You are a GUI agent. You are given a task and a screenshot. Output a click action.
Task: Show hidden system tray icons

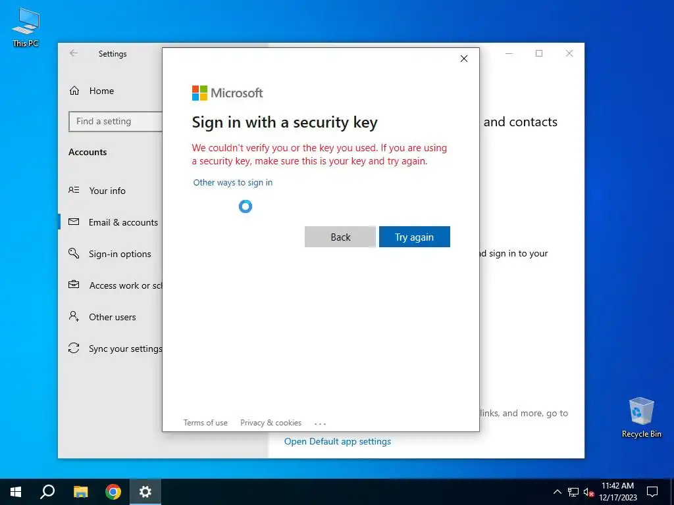(x=557, y=492)
